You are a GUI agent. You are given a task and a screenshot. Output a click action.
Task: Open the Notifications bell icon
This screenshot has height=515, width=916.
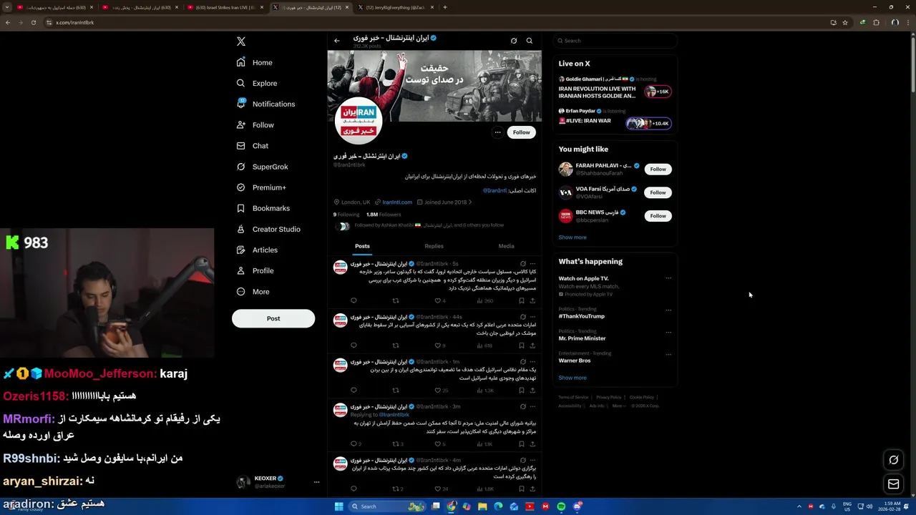tap(241, 104)
